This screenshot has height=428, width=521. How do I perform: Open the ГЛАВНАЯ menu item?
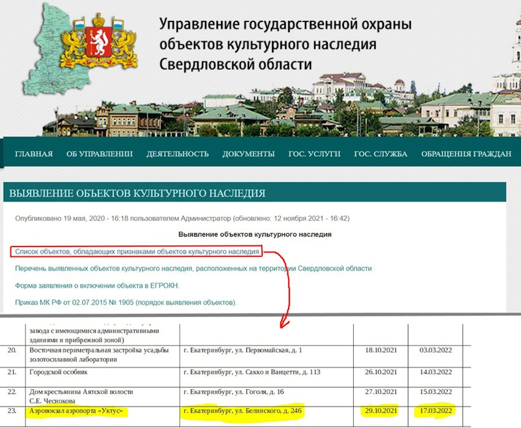pyautogui.click(x=34, y=154)
